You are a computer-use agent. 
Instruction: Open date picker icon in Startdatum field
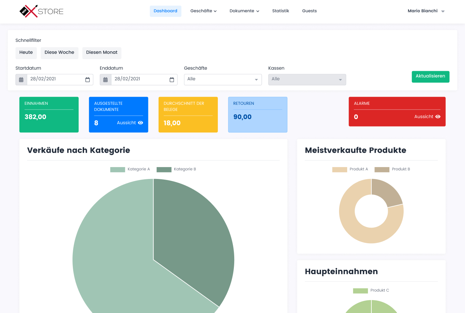pyautogui.click(x=87, y=80)
